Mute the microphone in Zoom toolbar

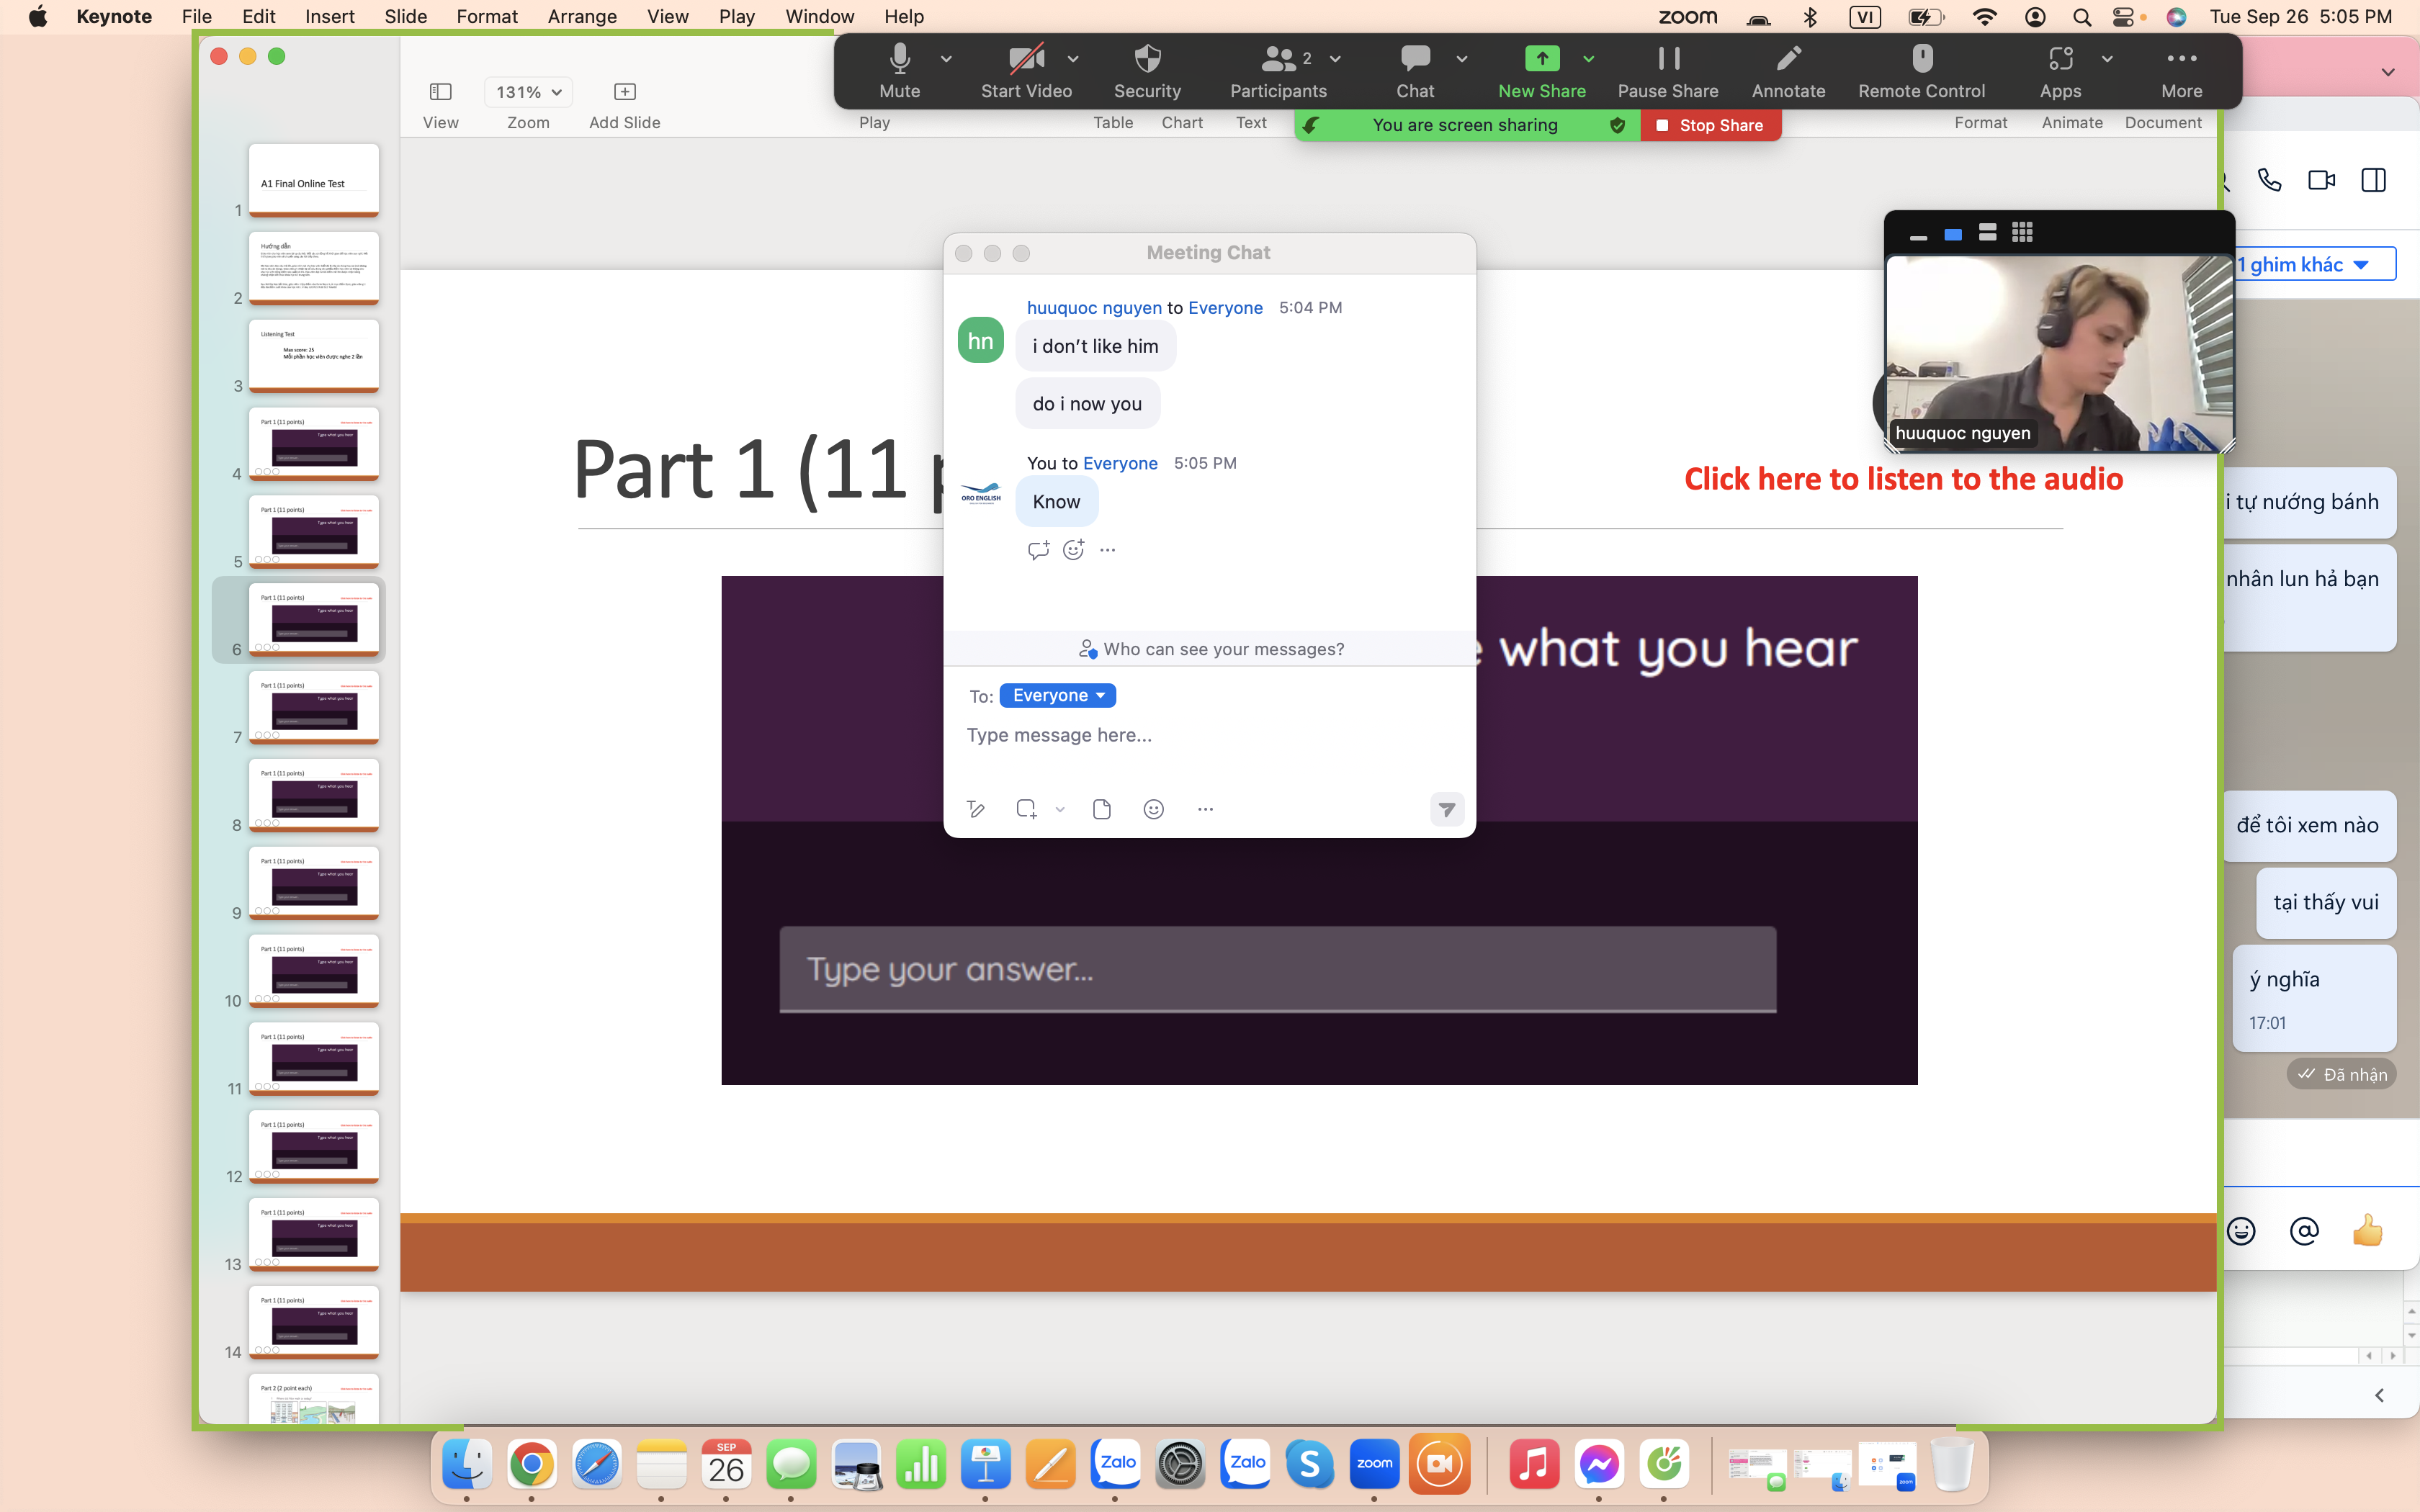(899, 59)
